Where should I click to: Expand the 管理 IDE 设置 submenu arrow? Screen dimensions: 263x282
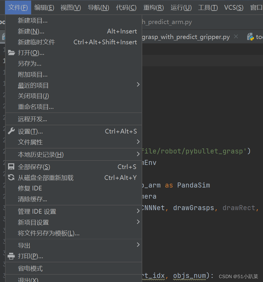(x=138, y=211)
